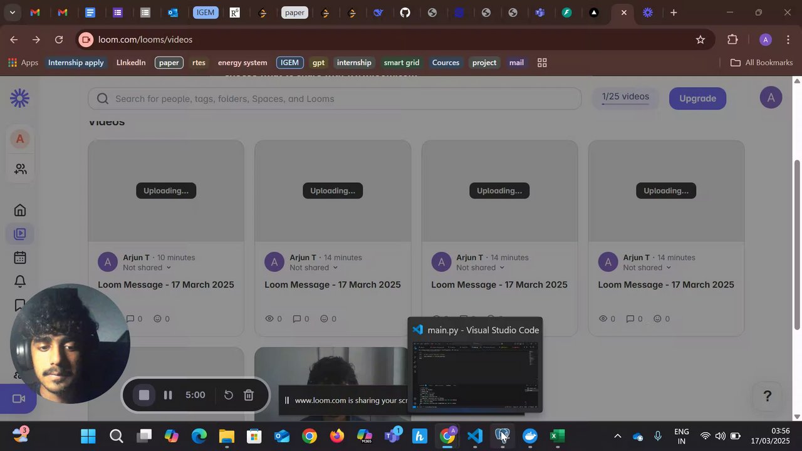This screenshot has width=802, height=451.
Task: Click the views eye icon on fourth video
Action: pyautogui.click(x=603, y=319)
